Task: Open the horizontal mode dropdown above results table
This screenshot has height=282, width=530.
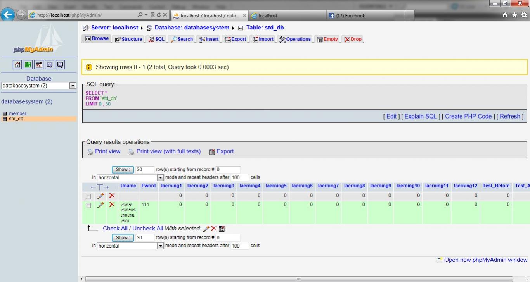Action: tap(130, 177)
